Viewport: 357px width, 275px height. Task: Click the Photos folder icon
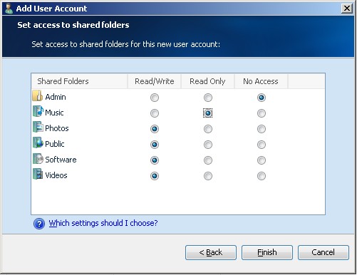click(x=38, y=127)
